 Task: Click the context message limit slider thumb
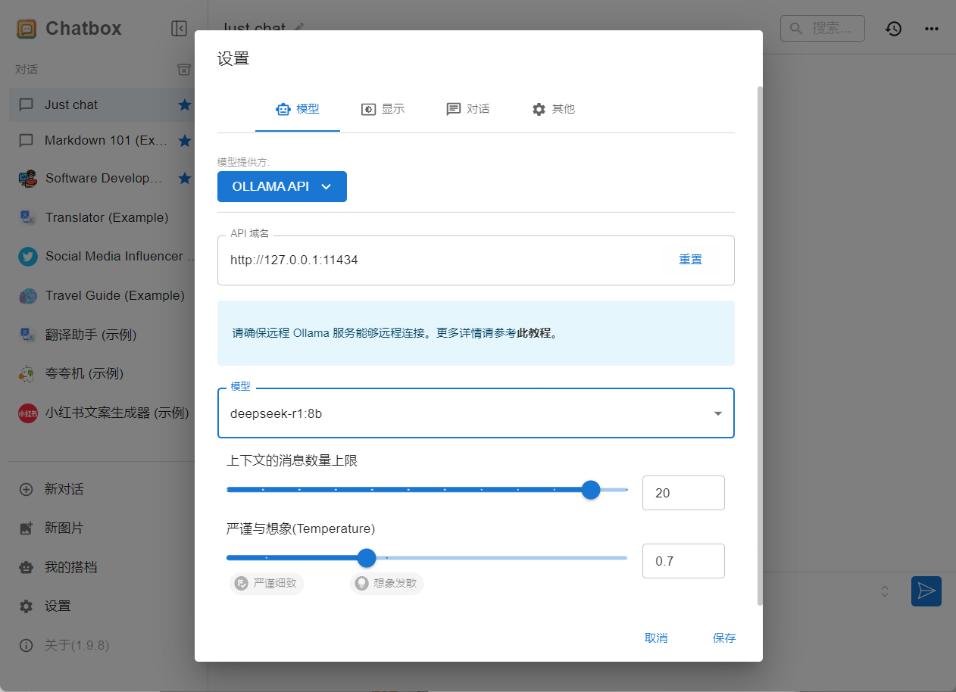pyautogui.click(x=591, y=490)
